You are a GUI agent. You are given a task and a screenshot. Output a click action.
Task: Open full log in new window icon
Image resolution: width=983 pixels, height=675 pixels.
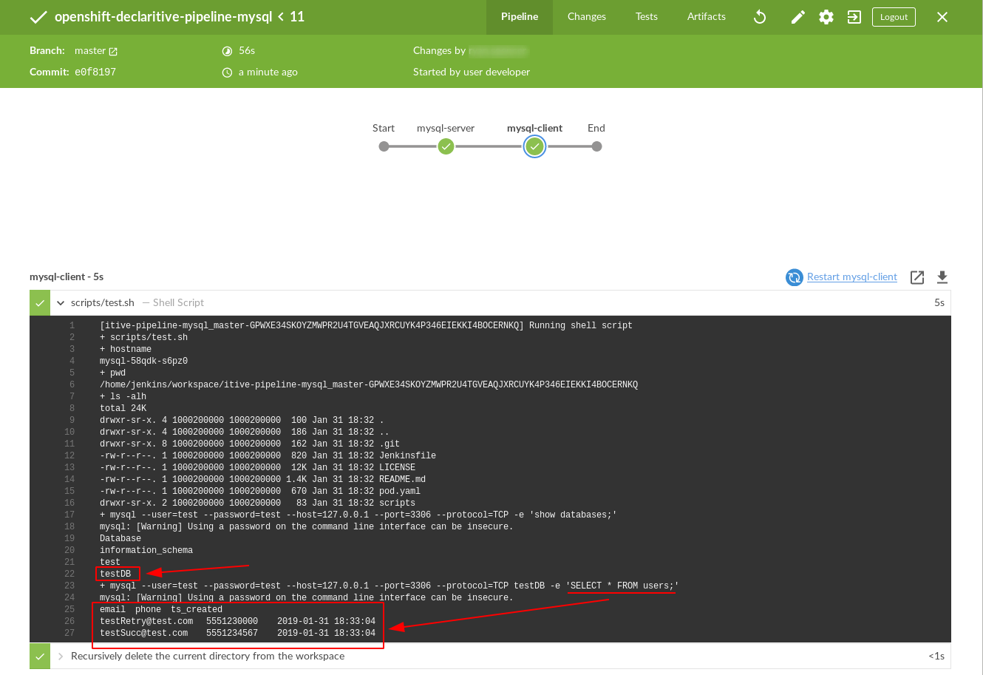917,277
